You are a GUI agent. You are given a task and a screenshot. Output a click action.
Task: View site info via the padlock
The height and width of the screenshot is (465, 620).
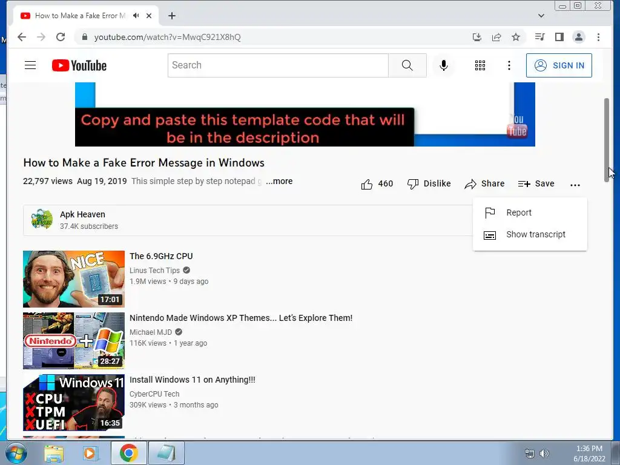tap(84, 37)
